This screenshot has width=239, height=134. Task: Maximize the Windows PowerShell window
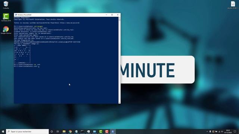pyautogui.click(x=112, y=15)
